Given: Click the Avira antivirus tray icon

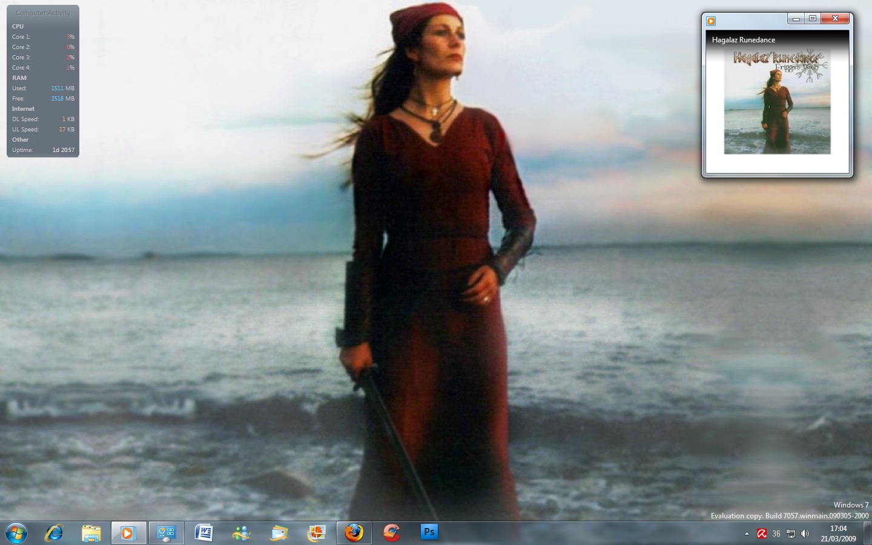Looking at the screenshot, I should coord(762,533).
